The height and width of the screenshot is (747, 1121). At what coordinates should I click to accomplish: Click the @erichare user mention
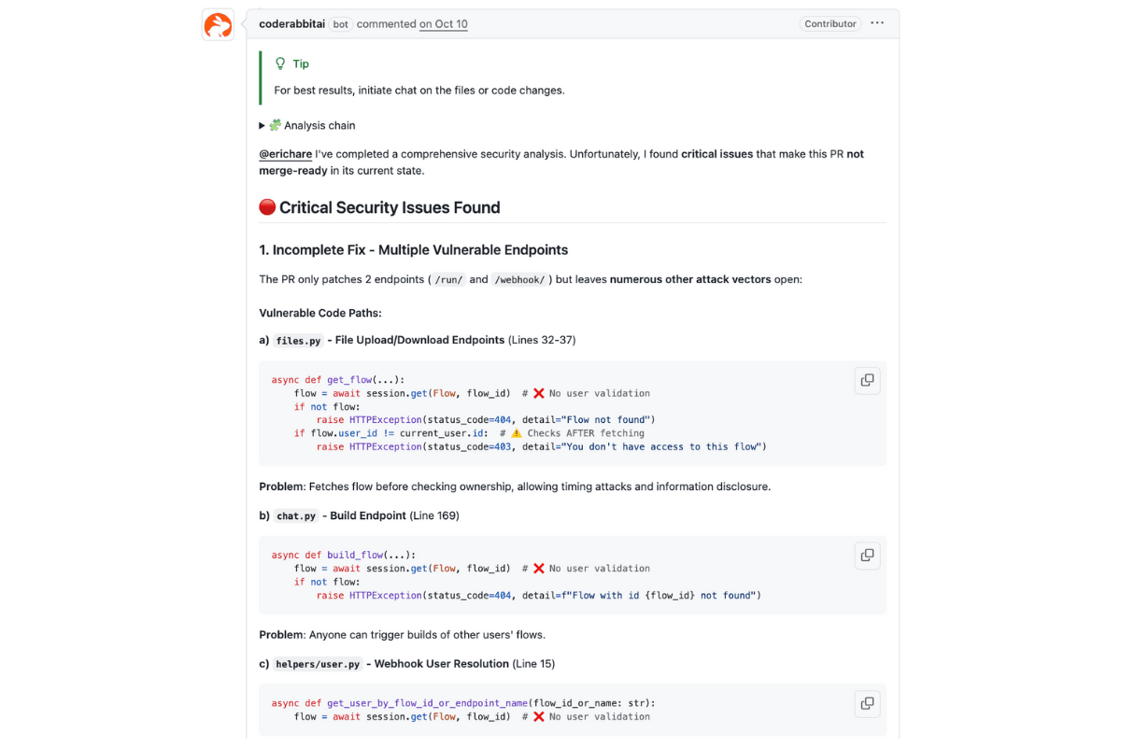(286, 154)
